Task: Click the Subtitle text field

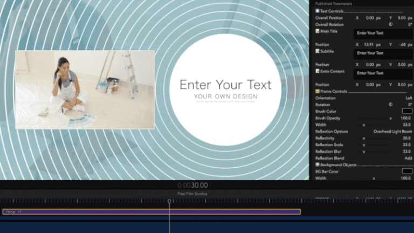Action: point(383,54)
